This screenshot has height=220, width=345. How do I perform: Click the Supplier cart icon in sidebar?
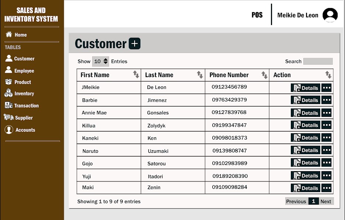pos(8,118)
